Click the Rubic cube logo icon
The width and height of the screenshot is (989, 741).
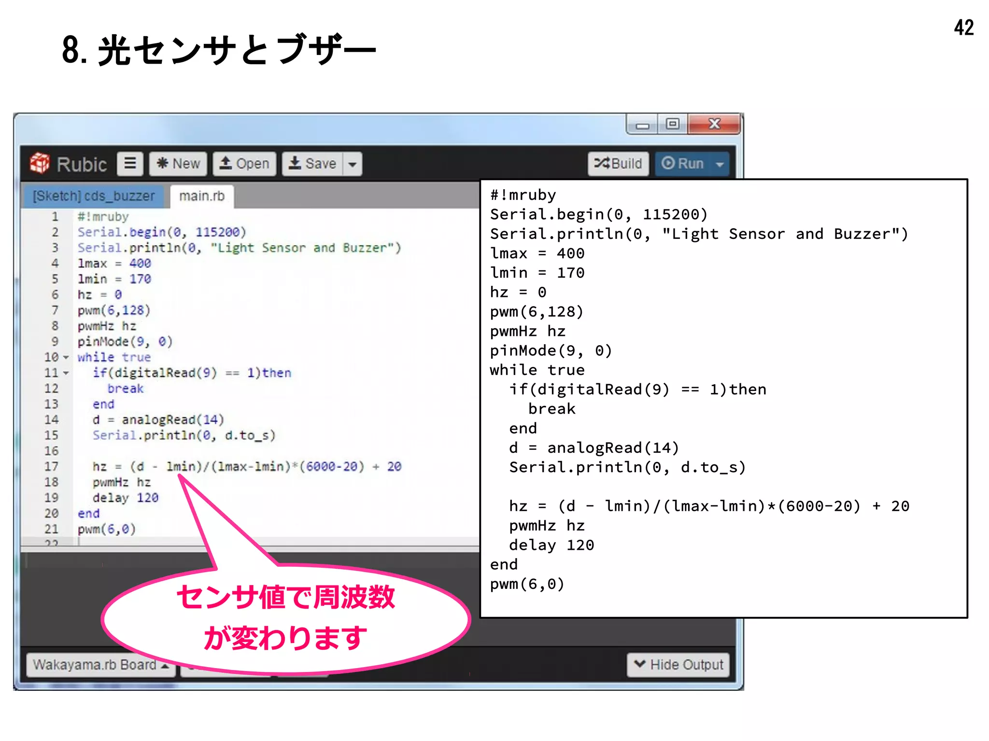tap(40, 163)
